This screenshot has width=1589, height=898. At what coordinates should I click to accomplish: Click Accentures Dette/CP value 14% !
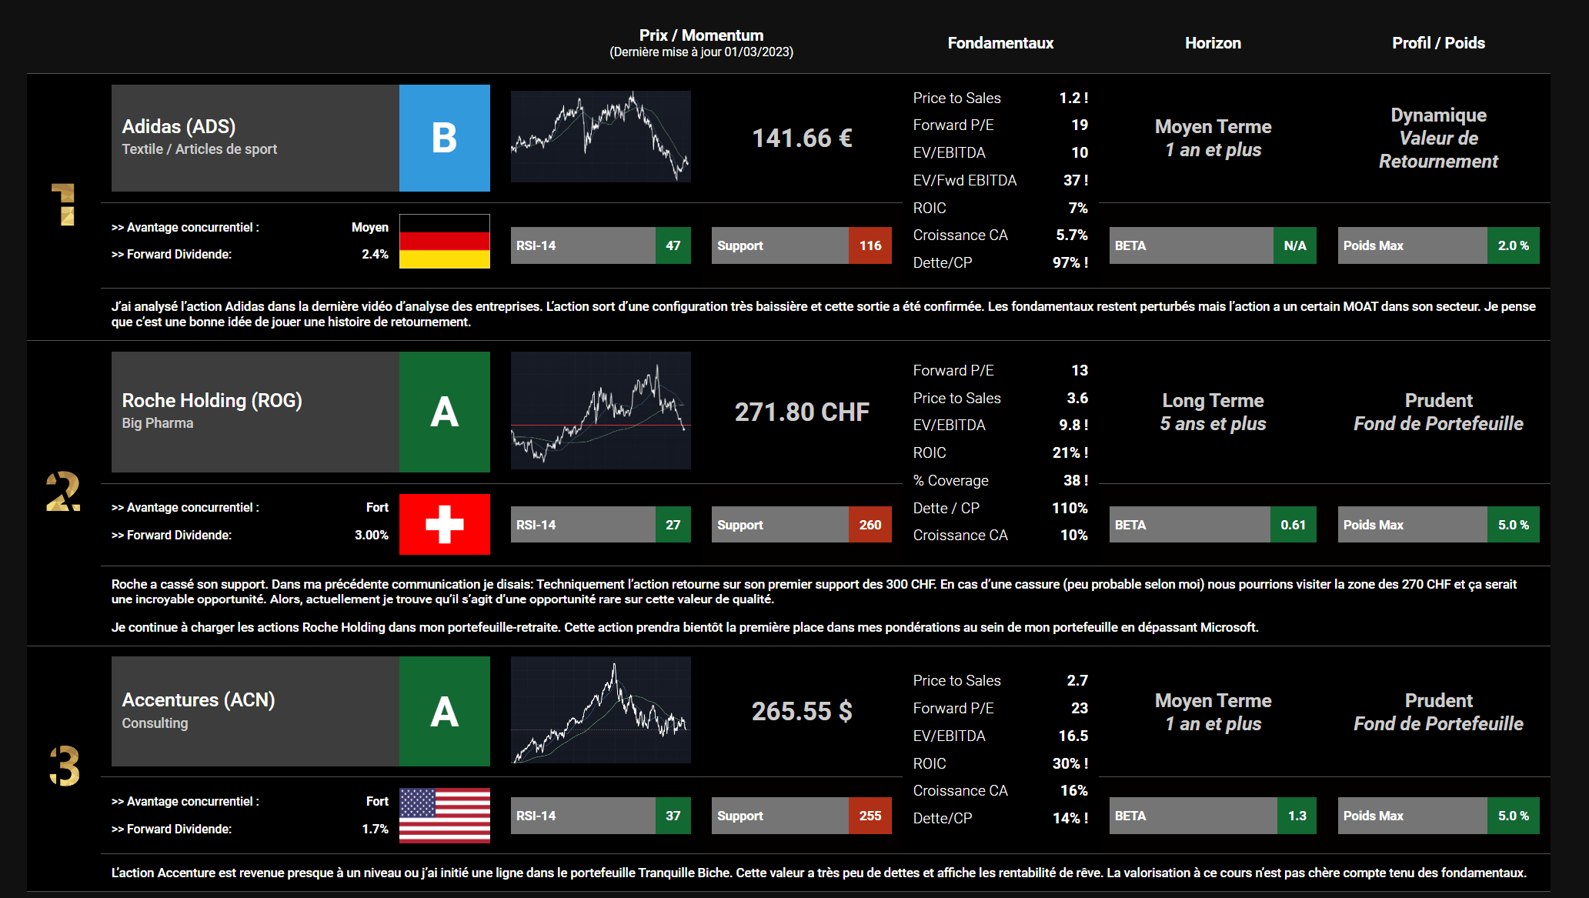(x=1070, y=818)
